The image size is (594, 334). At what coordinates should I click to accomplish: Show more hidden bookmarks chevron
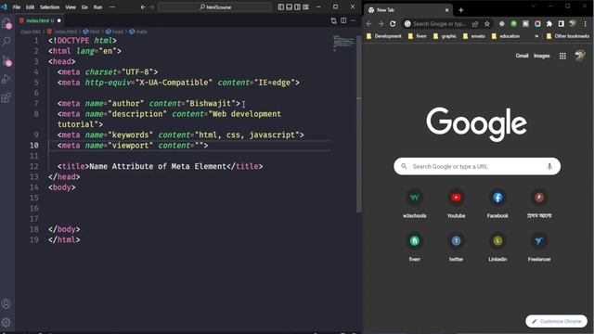[536, 36]
